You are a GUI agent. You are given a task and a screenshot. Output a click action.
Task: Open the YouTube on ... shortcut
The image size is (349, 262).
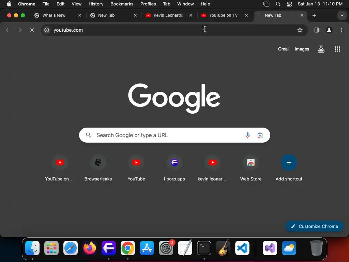(x=59, y=168)
